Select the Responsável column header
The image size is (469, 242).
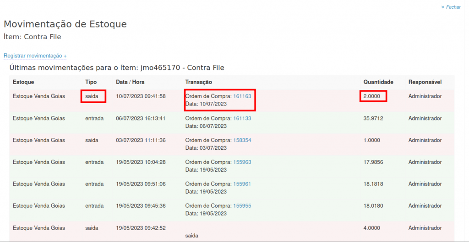425,82
